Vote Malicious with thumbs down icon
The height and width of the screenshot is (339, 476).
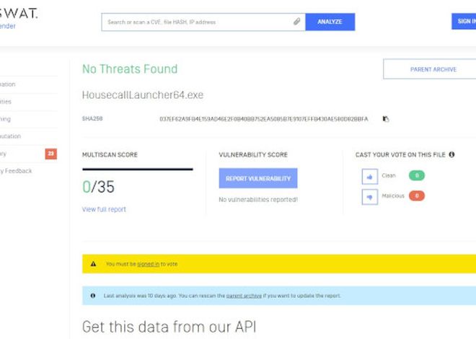(370, 197)
